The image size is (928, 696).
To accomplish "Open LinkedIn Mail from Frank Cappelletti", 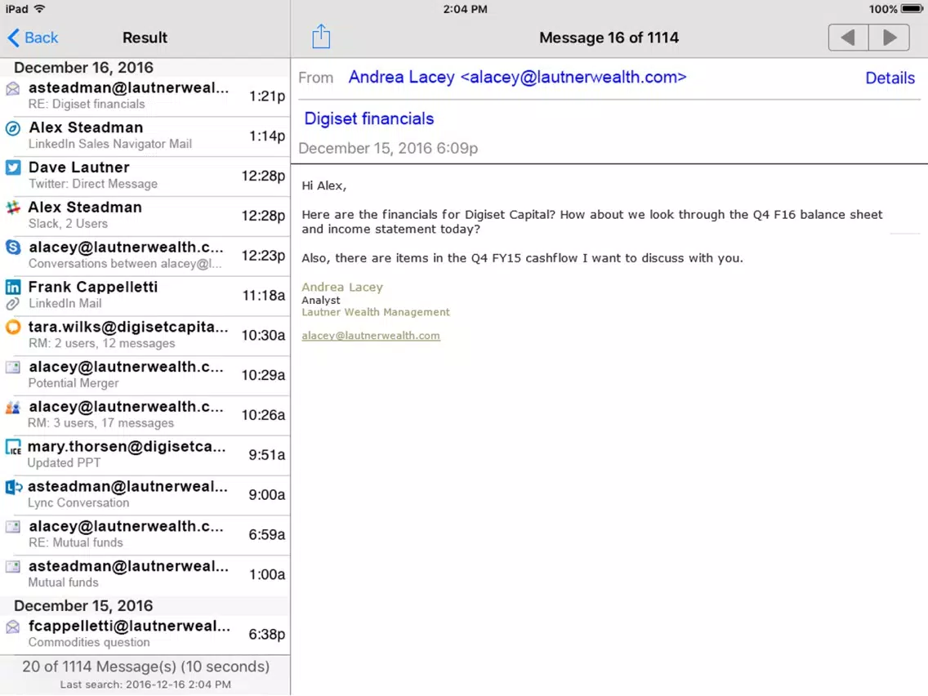I will [145, 296].
